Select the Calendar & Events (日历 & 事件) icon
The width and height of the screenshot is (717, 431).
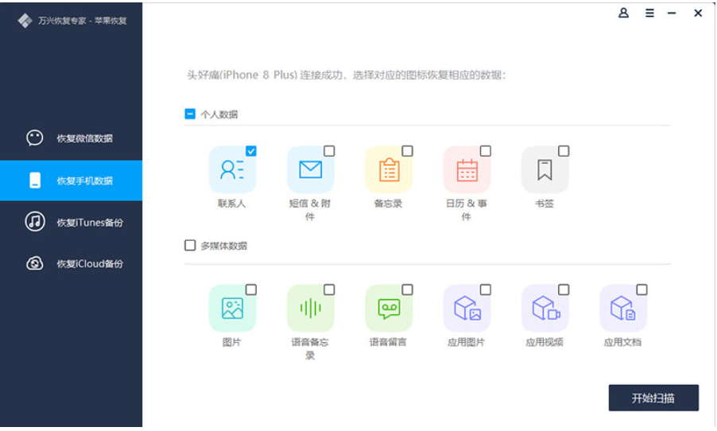467,169
